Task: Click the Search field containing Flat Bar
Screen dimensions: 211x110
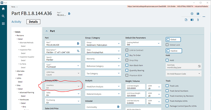Action: [x=63, y=58]
